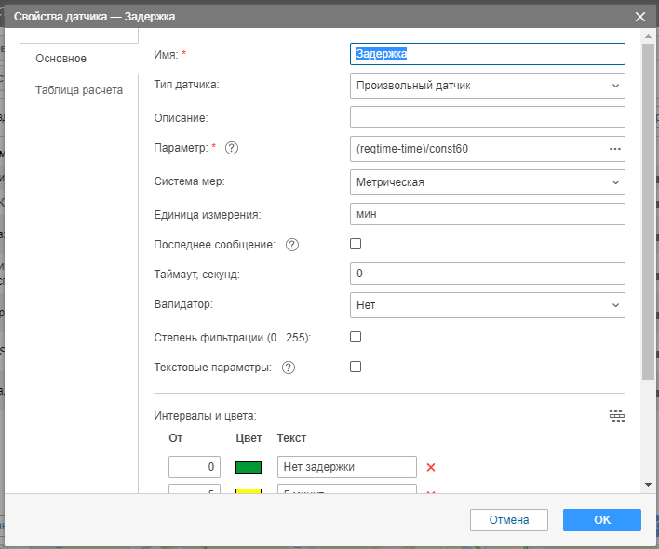Click help icon next to Параметр

click(x=233, y=148)
